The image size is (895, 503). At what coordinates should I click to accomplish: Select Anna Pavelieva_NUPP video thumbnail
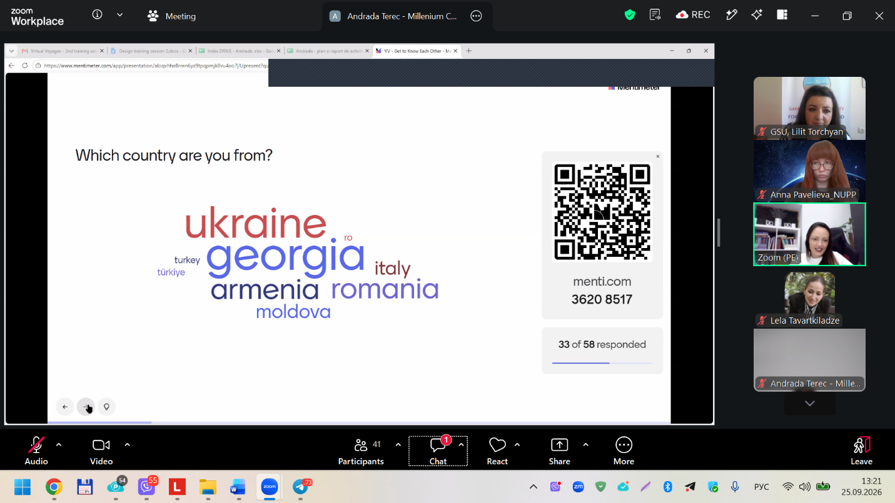809,171
